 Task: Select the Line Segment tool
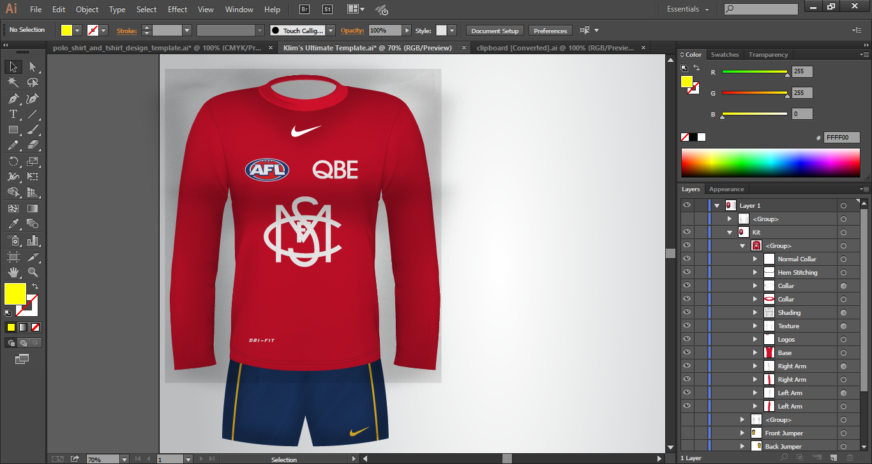33,114
